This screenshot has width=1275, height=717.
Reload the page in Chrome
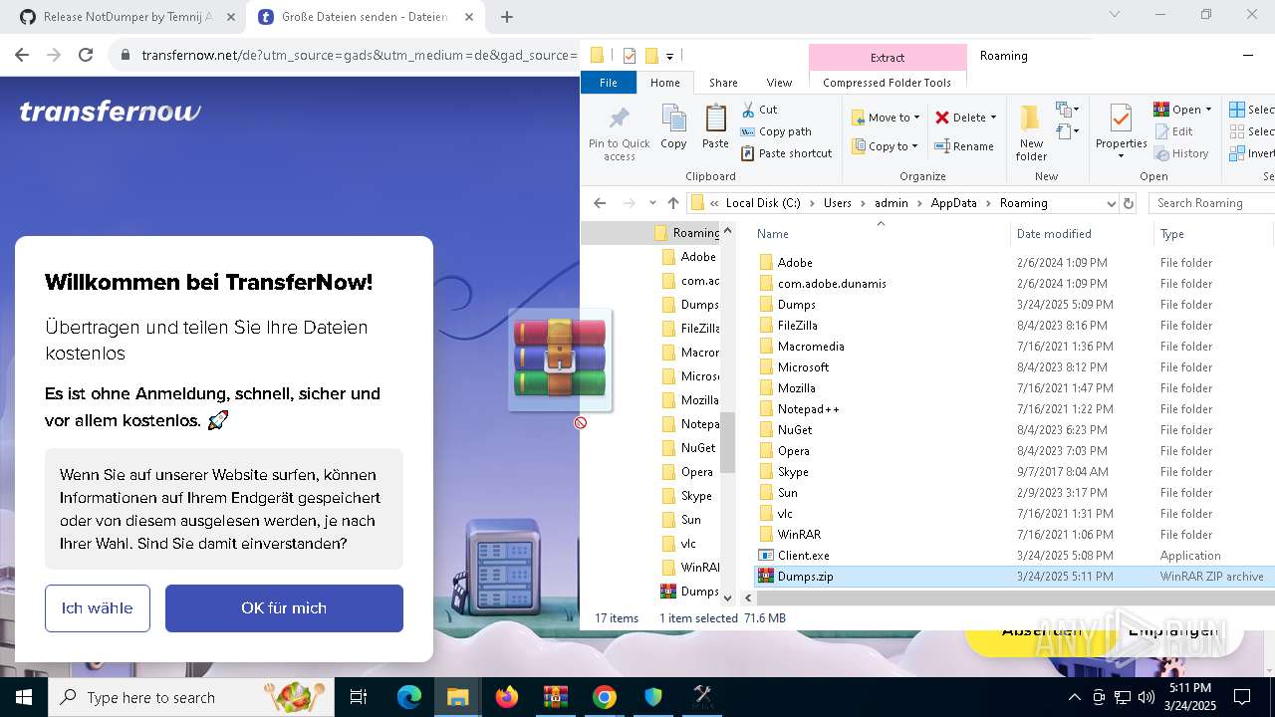(x=86, y=56)
